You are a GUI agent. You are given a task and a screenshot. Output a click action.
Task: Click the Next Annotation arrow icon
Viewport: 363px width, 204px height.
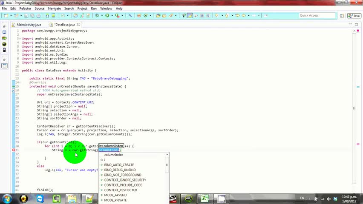[217, 15]
